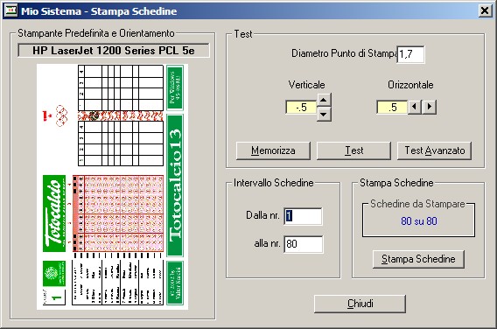Click the Orizzontale right arrow
Viewport: 497px width, 329px height.
pyautogui.click(x=429, y=107)
